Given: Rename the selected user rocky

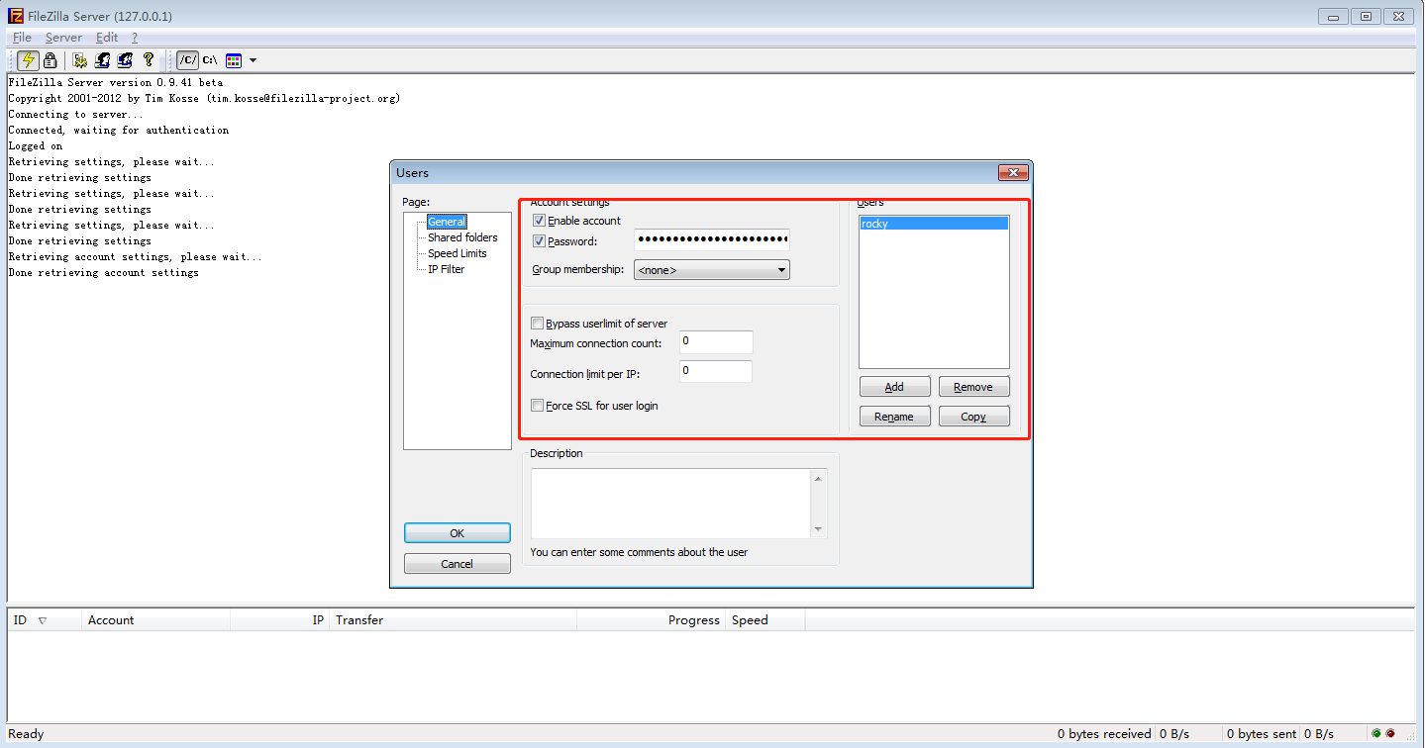Looking at the screenshot, I should pyautogui.click(x=894, y=416).
